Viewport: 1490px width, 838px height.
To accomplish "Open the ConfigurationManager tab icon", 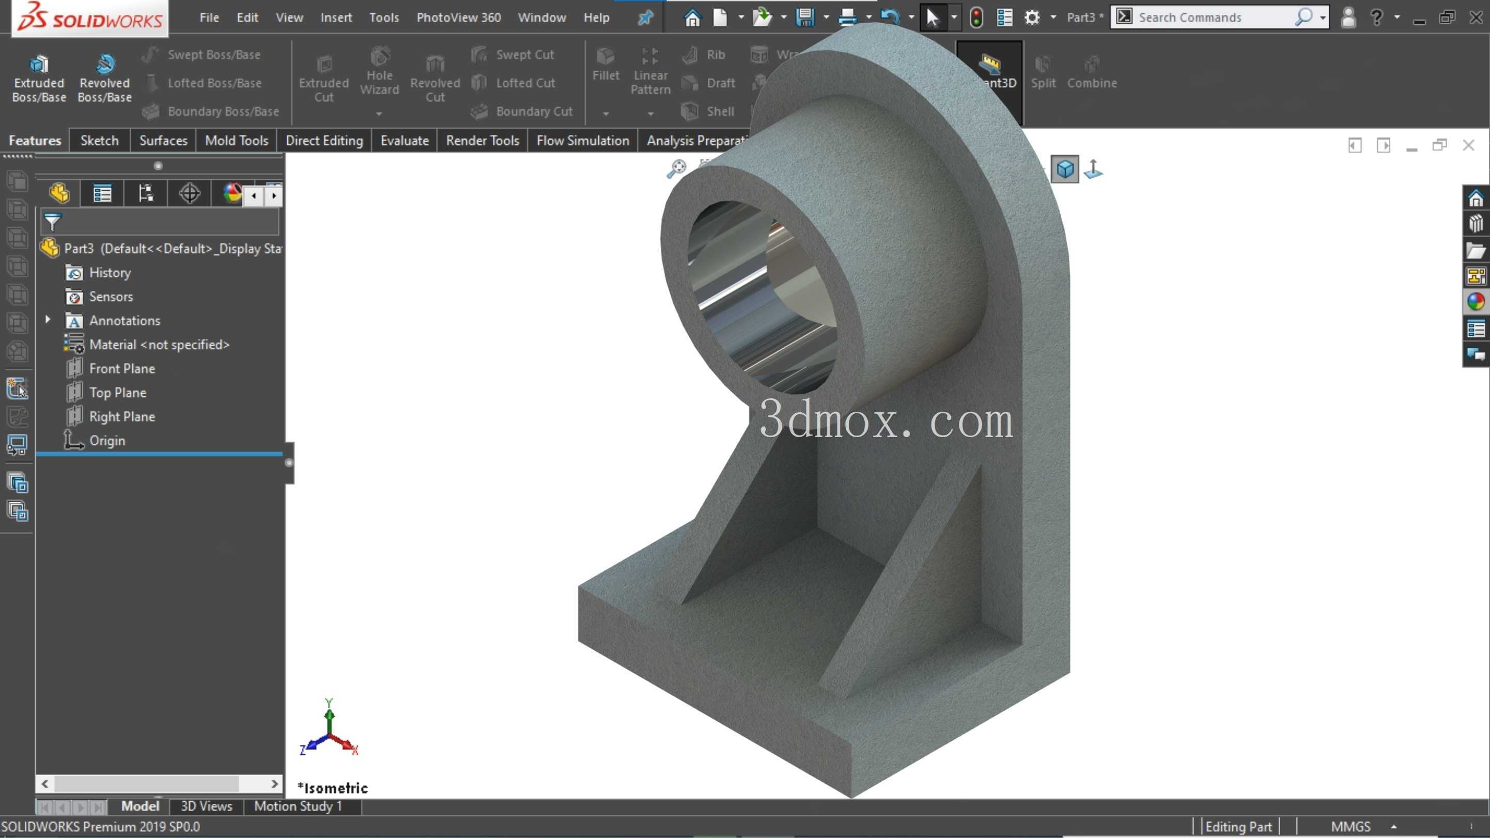I will 146,193.
